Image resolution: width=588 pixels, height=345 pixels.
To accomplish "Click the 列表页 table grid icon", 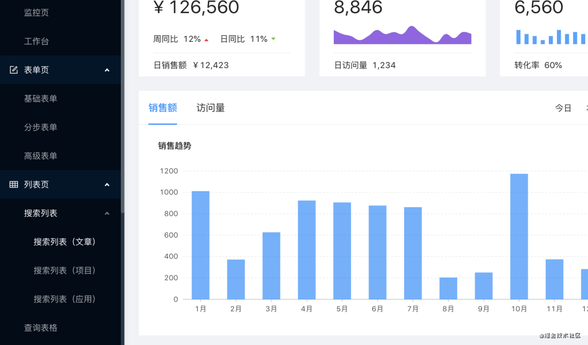I will click(14, 185).
